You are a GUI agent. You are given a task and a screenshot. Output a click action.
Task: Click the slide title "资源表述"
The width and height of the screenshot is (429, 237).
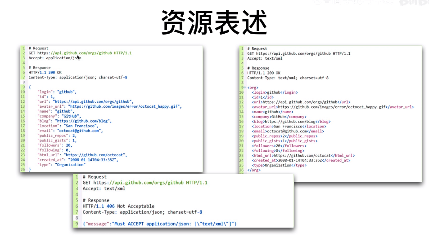click(x=214, y=22)
